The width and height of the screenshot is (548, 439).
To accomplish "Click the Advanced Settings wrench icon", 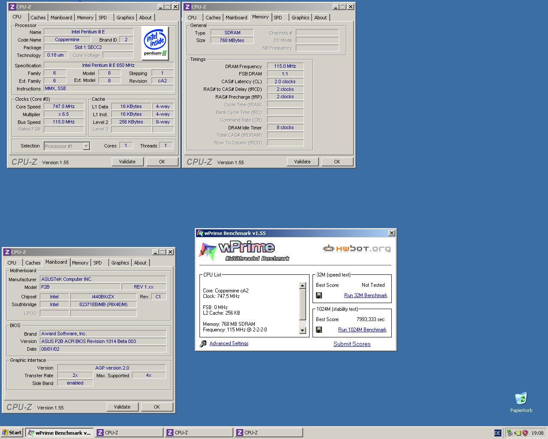I will [x=203, y=344].
